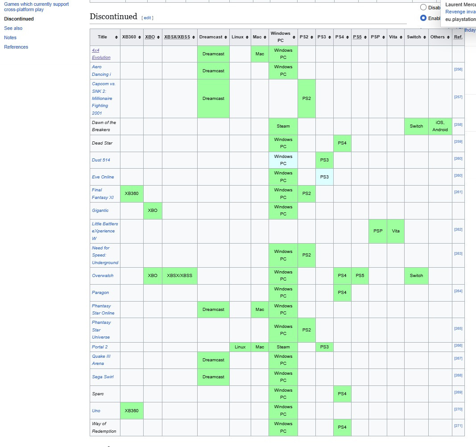
Task: Go to Notes section
Action: pos(10,37)
